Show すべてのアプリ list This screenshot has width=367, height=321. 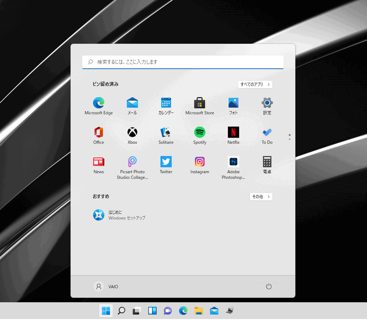(255, 84)
